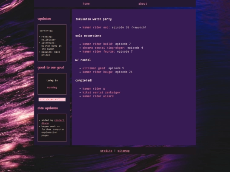Click the 'playing: blue prince' item
The height and width of the screenshot is (172, 230).
[x=51, y=54]
